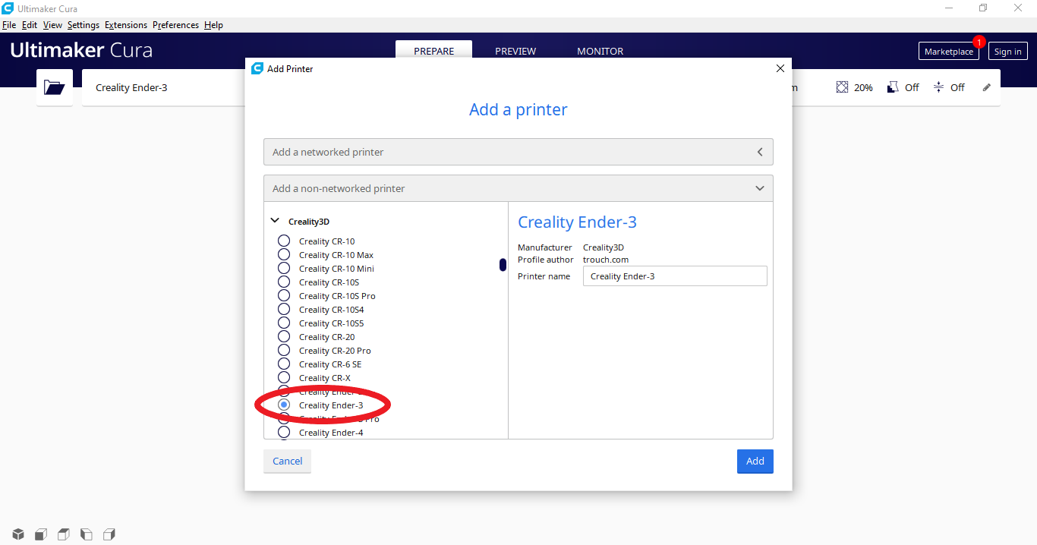Click the printer list scrollbar handle
This screenshot has width=1037, height=545.
pos(503,265)
